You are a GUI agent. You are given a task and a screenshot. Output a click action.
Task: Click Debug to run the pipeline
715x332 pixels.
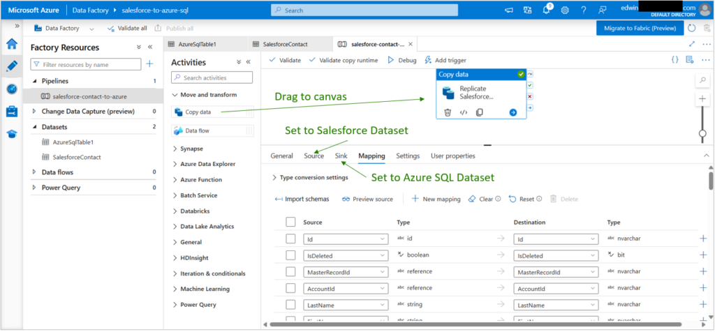401,60
